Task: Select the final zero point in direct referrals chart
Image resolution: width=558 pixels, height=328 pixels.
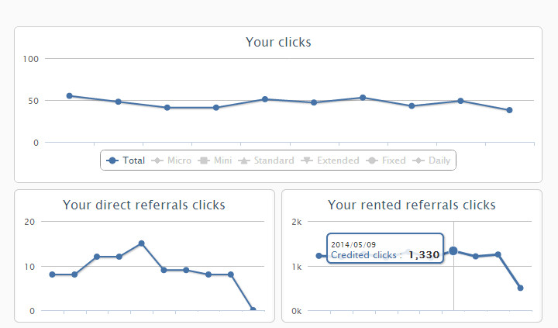Action: 253,310
